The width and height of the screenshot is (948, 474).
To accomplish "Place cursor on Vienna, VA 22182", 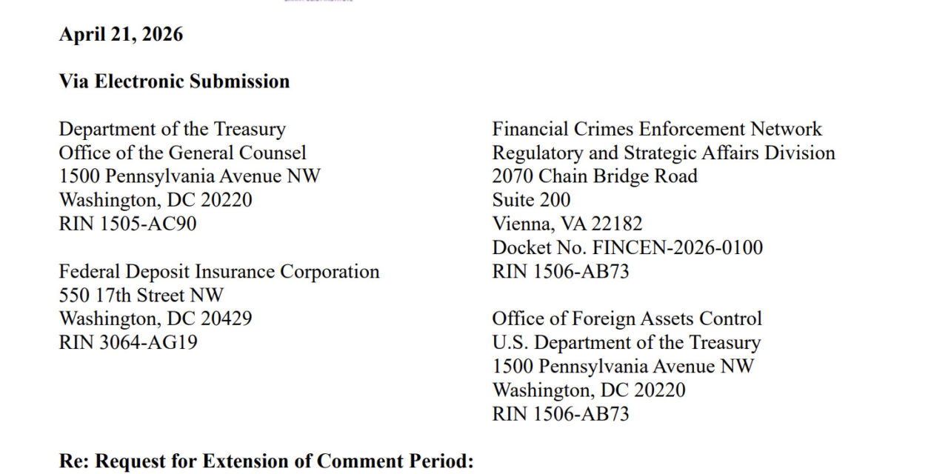I will (x=567, y=224).
